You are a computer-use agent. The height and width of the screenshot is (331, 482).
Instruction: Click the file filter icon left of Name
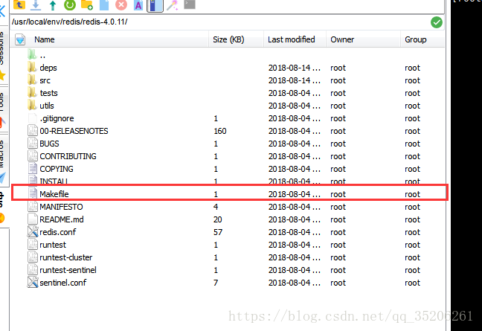click(x=20, y=39)
